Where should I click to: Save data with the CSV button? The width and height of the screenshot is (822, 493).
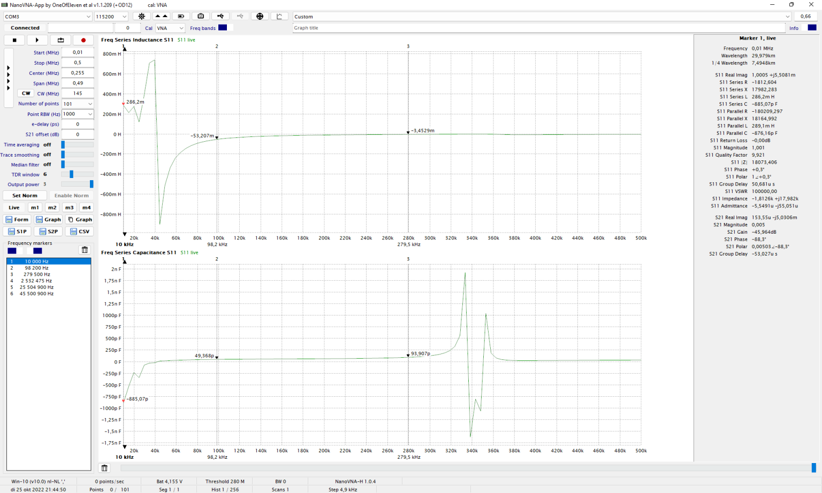coord(79,232)
